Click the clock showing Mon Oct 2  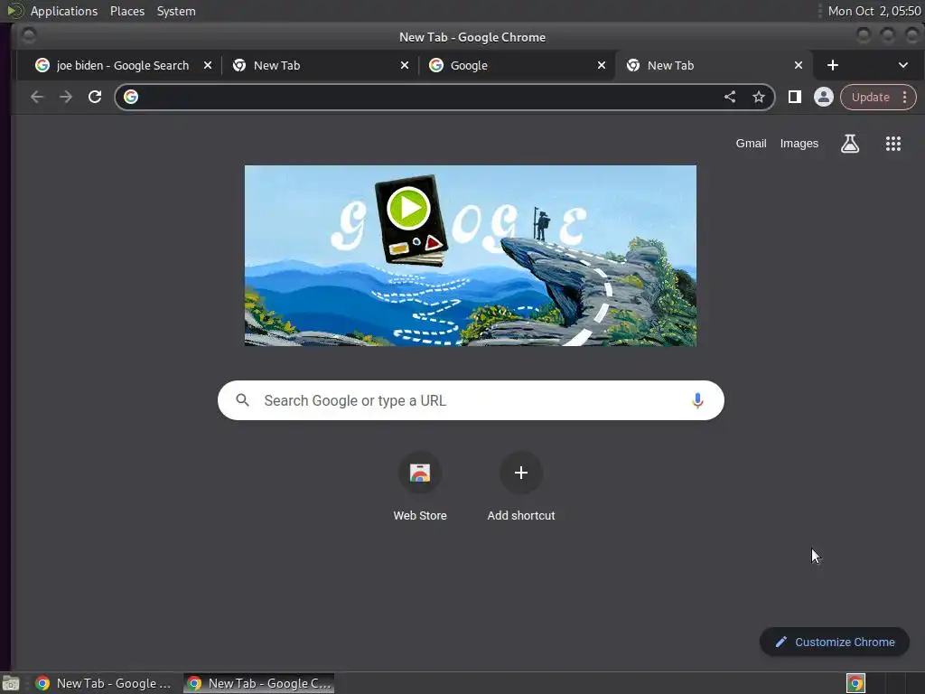[x=874, y=11]
